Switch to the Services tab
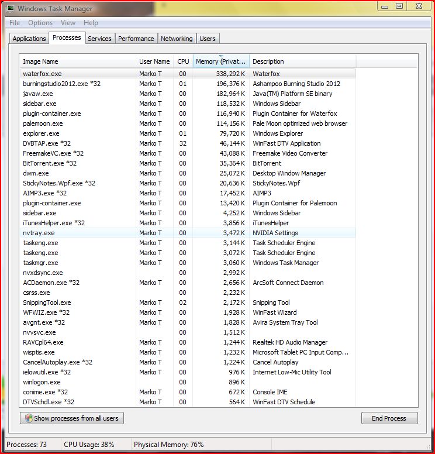The height and width of the screenshot is (454, 435). (x=99, y=39)
